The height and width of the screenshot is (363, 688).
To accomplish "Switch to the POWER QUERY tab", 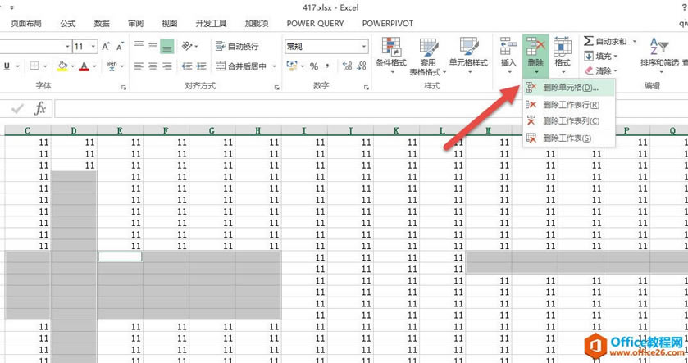I will [315, 24].
